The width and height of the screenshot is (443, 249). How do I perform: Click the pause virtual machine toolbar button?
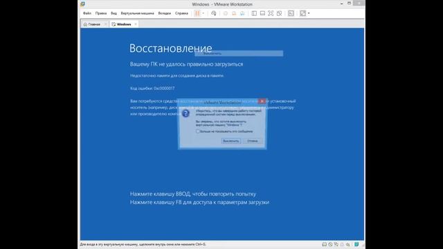[x=197, y=13]
